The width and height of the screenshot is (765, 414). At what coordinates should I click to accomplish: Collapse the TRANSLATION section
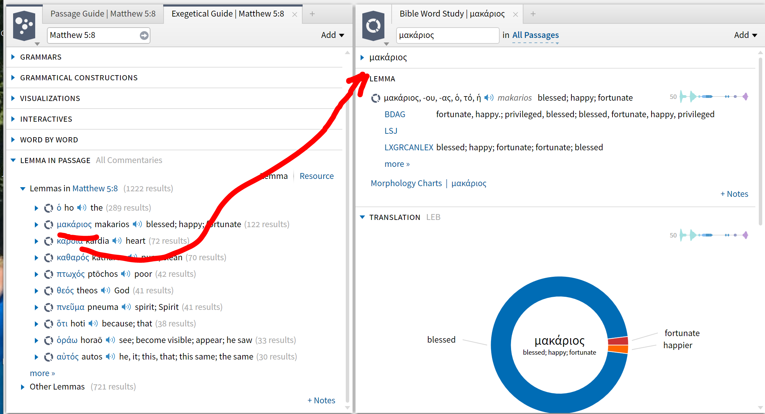(x=362, y=217)
